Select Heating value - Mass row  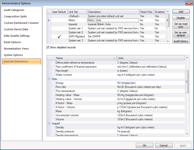tap(120, 95)
